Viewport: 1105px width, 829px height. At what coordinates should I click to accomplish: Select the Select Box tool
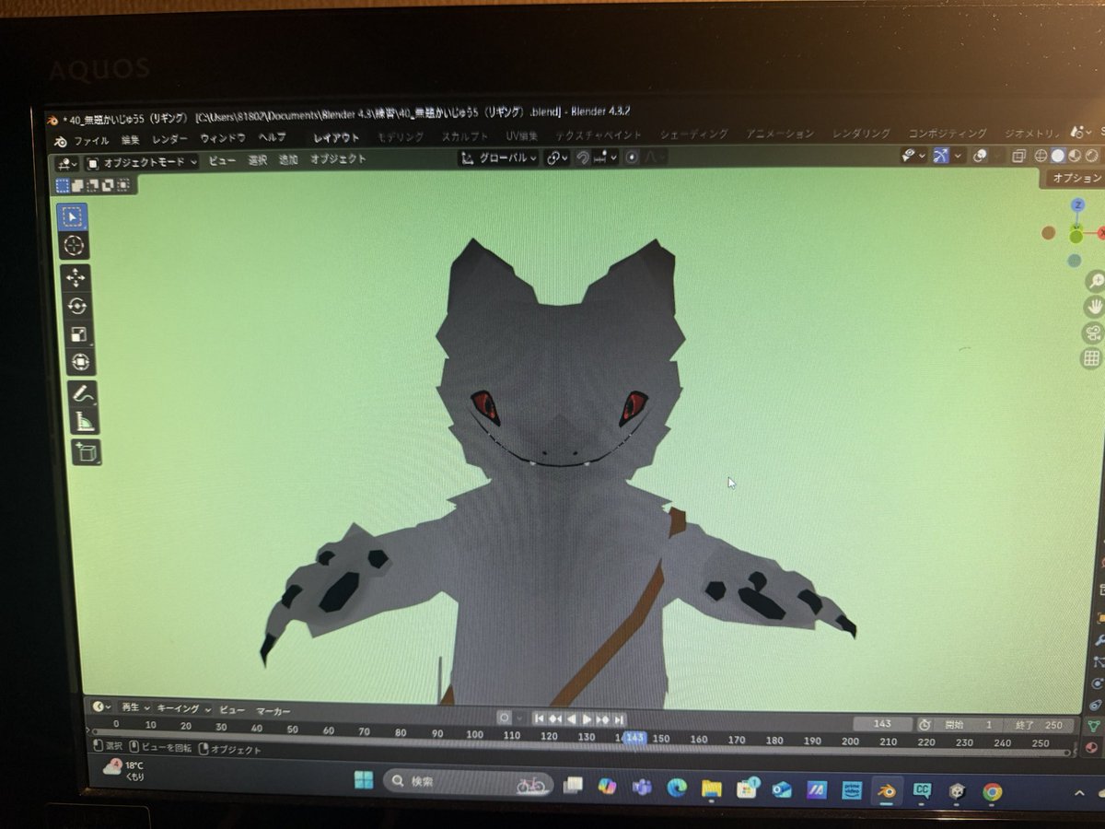[x=74, y=217]
